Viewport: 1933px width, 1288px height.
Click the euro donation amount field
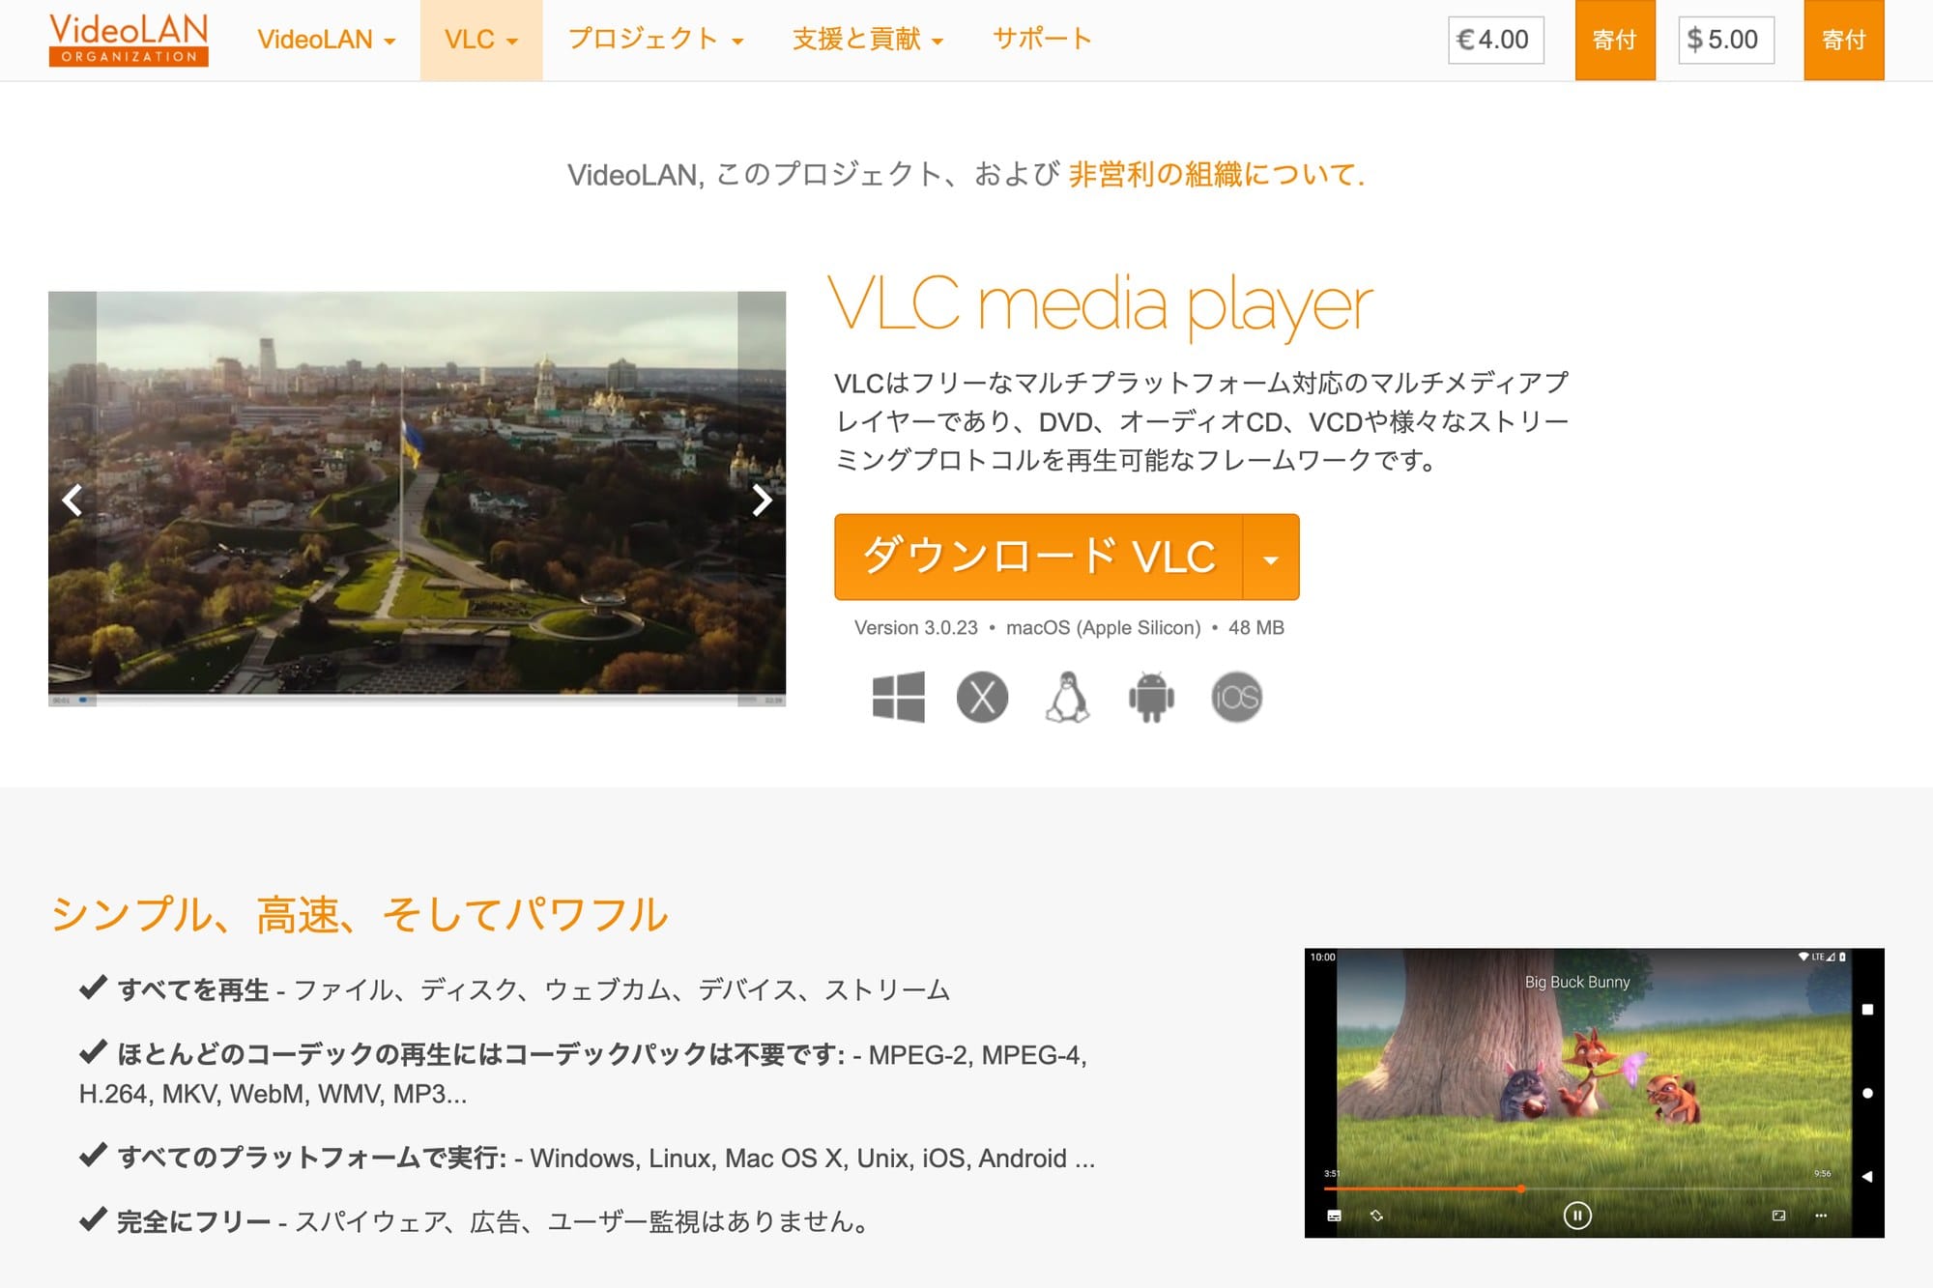point(1495,40)
